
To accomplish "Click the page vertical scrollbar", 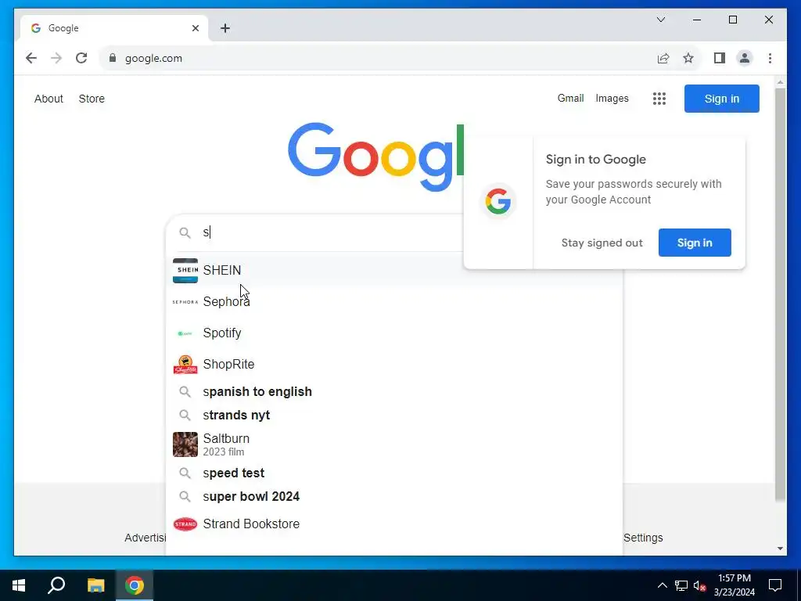I will coord(780,295).
